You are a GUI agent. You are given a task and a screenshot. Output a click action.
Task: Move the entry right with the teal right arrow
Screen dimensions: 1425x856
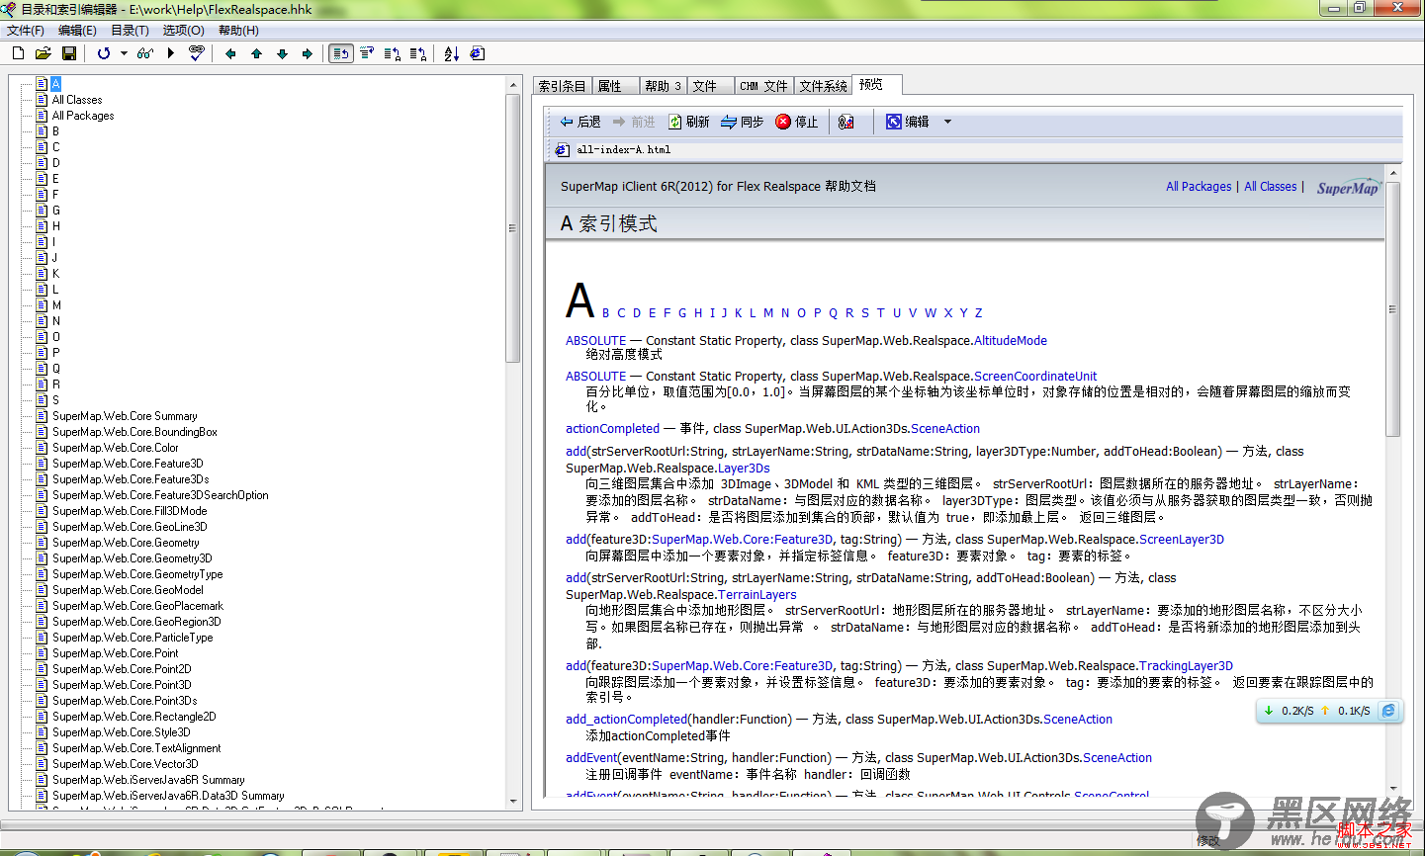pos(307,53)
